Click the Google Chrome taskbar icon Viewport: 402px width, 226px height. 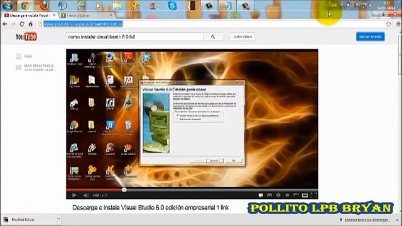tap(24, 6)
